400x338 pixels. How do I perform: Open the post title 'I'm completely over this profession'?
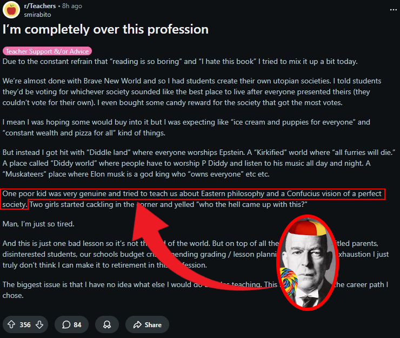point(105,29)
